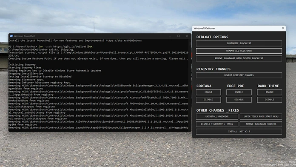The height and width of the screenshot is (167, 296).
Task: Click the Other Changes _Fixes heading
Action: point(217,110)
